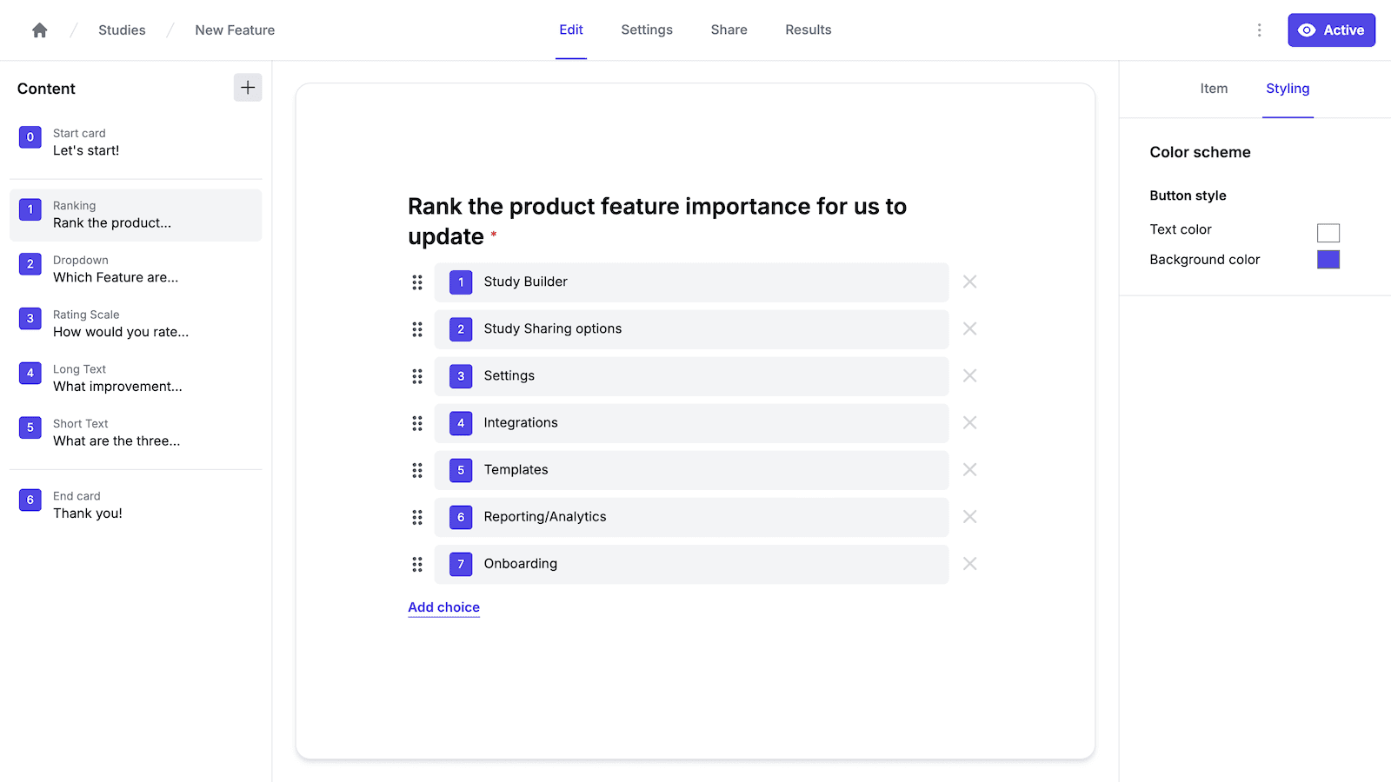
Task: Remove the Reporting/Analytics choice
Action: coord(969,517)
